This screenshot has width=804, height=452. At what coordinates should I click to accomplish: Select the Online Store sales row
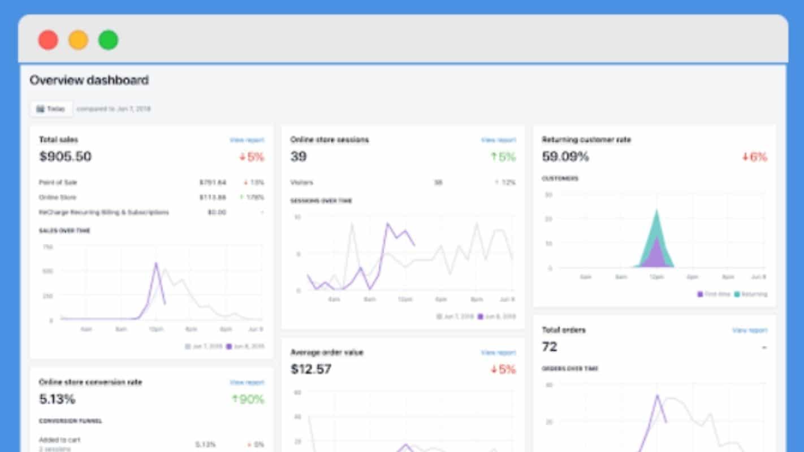pyautogui.click(x=152, y=197)
